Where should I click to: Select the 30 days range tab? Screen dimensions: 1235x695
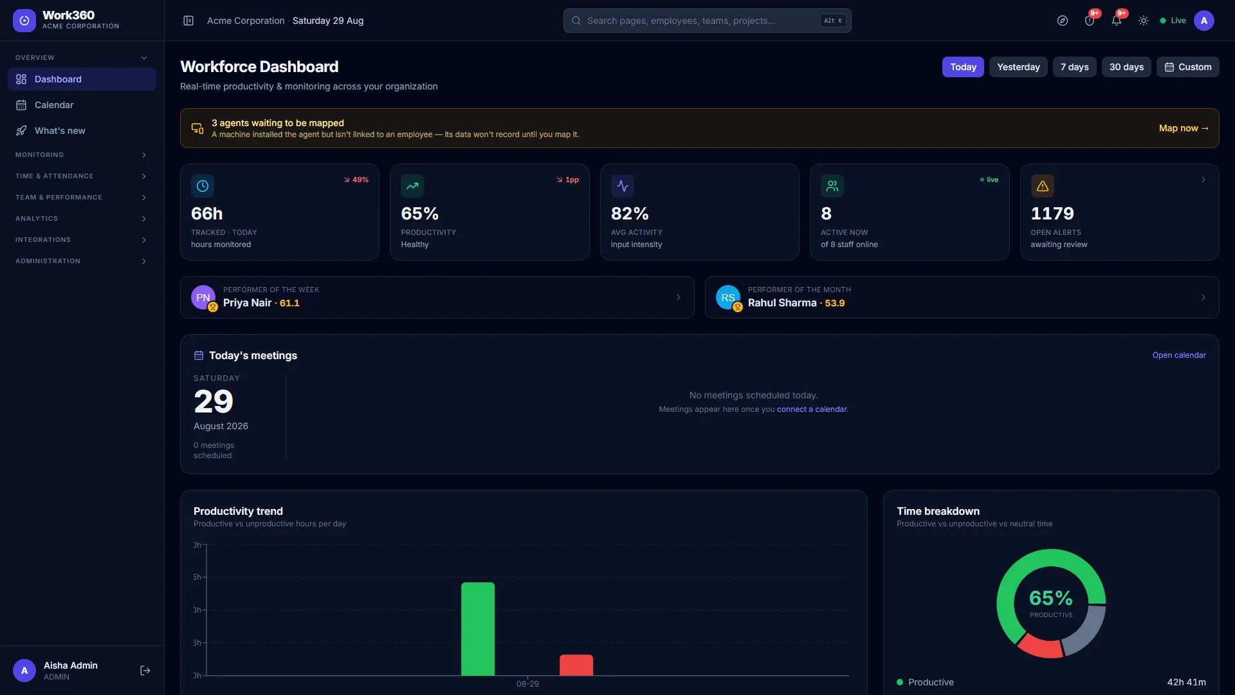coord(1126,67)
